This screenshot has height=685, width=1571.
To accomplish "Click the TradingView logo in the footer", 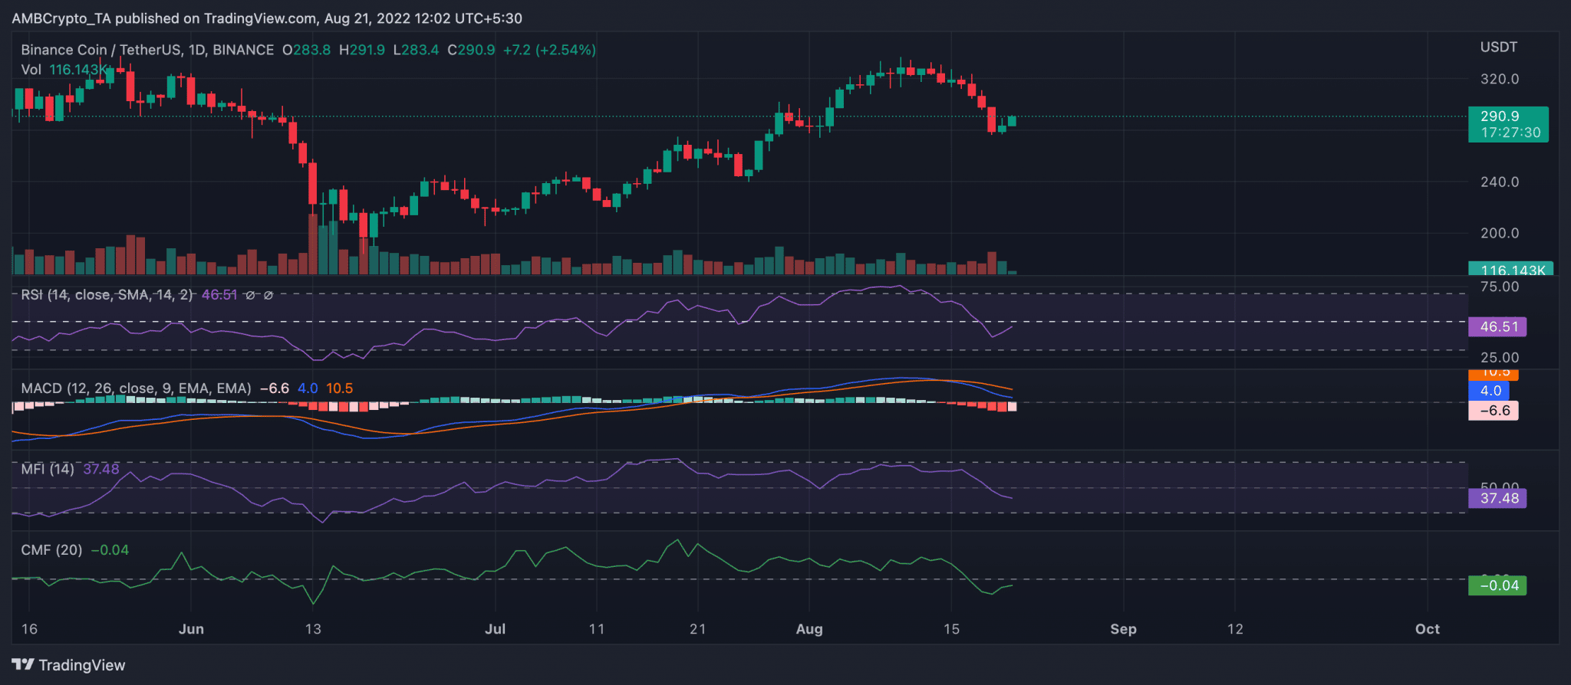I will click(68, 665).
